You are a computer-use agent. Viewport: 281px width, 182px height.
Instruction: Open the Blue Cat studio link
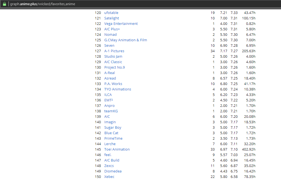coord(111,133)
